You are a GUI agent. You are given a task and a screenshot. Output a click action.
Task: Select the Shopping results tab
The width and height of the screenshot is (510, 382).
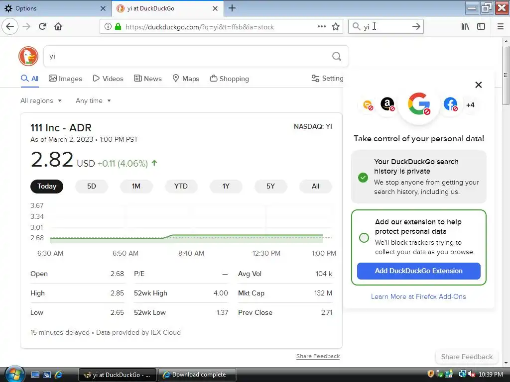[229, 79]
